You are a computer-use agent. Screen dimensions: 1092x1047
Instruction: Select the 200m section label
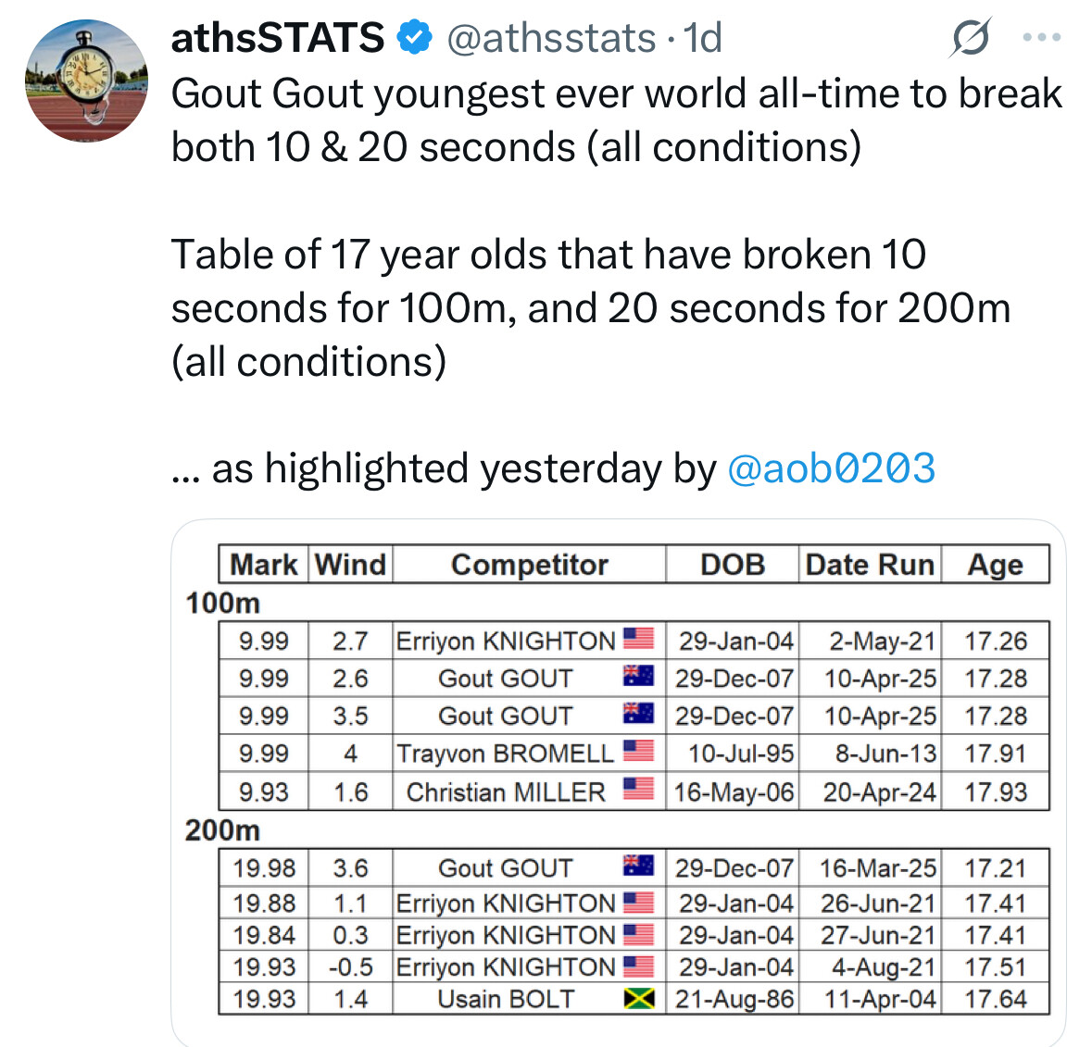pos(222,830)
